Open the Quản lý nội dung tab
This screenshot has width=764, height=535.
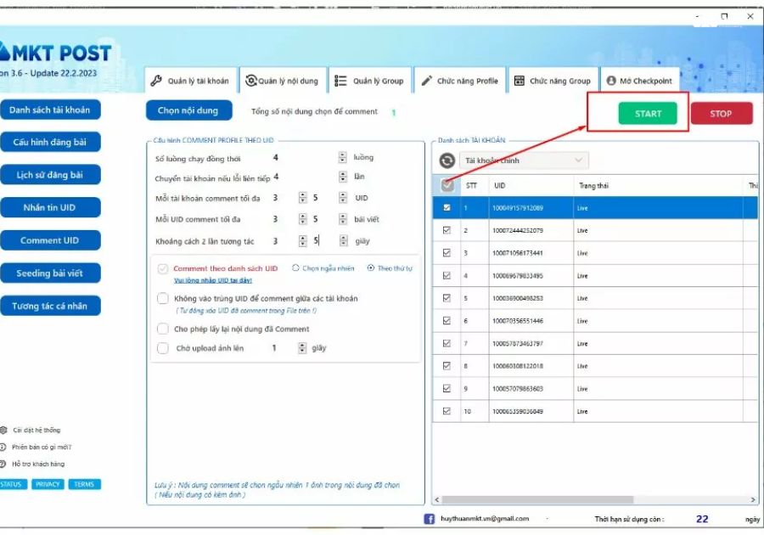point(282,81)
